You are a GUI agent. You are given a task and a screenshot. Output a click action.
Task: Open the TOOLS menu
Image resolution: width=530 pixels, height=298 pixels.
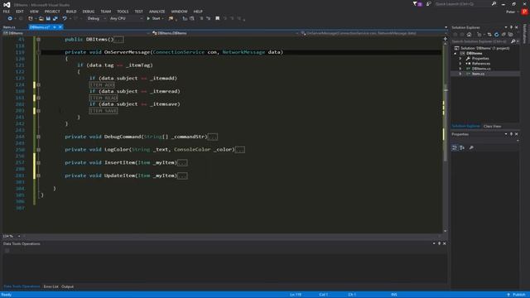pos(123,12)
